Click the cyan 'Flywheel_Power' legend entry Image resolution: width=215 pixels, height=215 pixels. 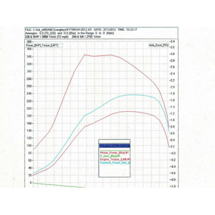115,163
